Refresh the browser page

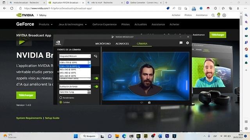pyautogui.click(x=12, y=8)
